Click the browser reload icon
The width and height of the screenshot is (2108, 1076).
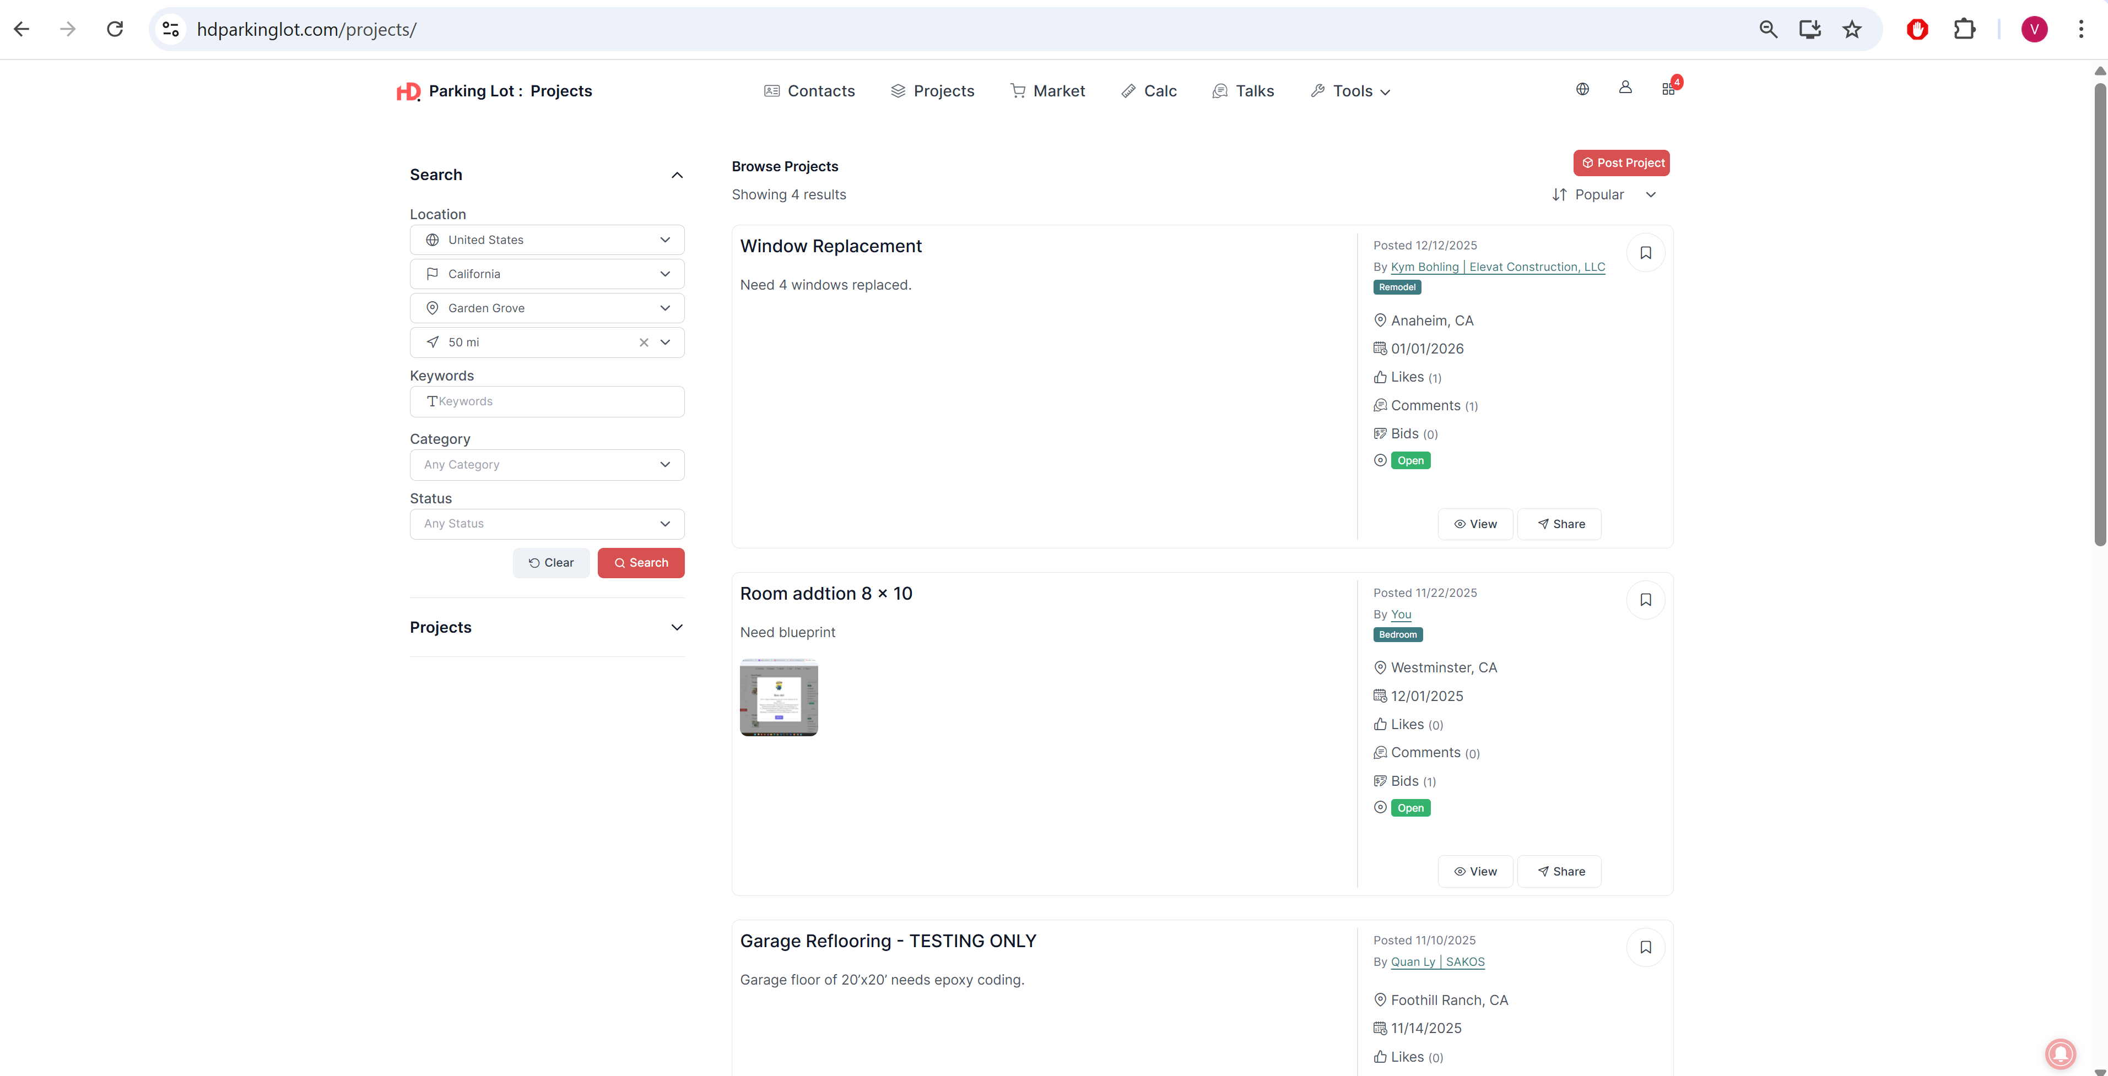(115, 29)
